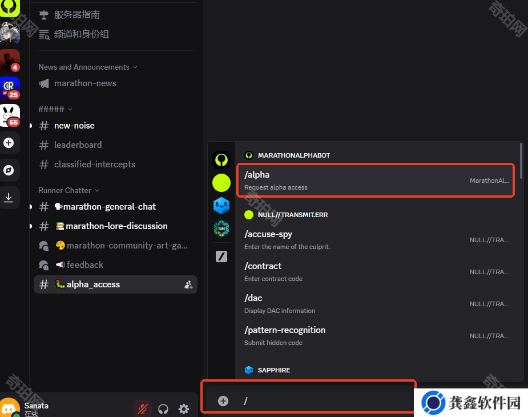Screen dimensions: 528x417
Task: Choose the /dac Display DAC information command
Action: pyautogui.click(x=376, y=304)
